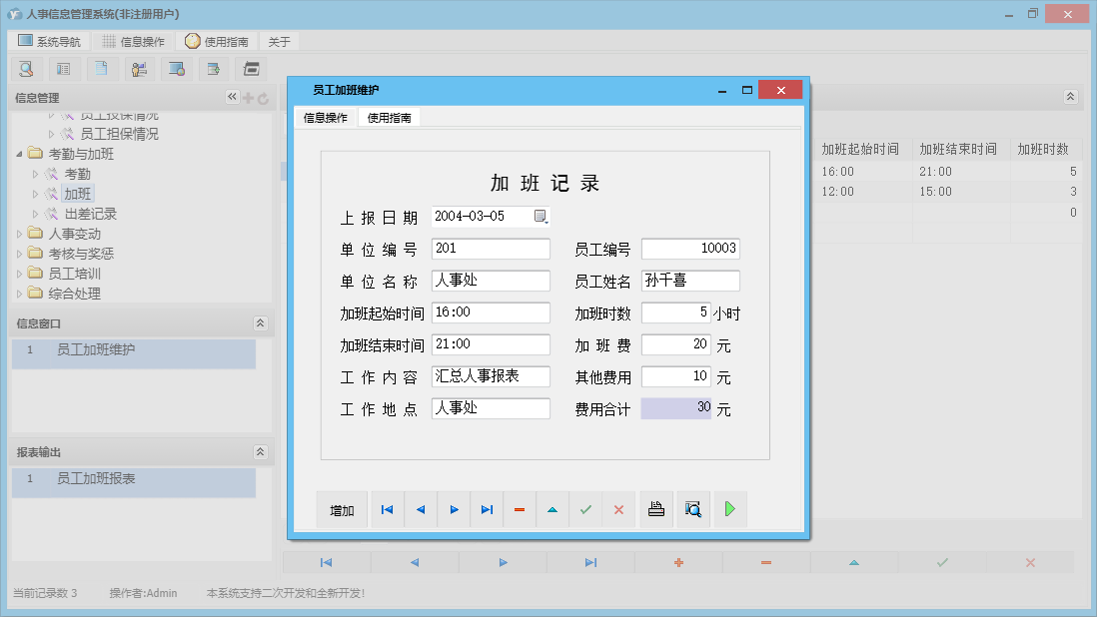Open 员工加班报表 in report output list
This screenshot has height=617, width=1097.
96,479
